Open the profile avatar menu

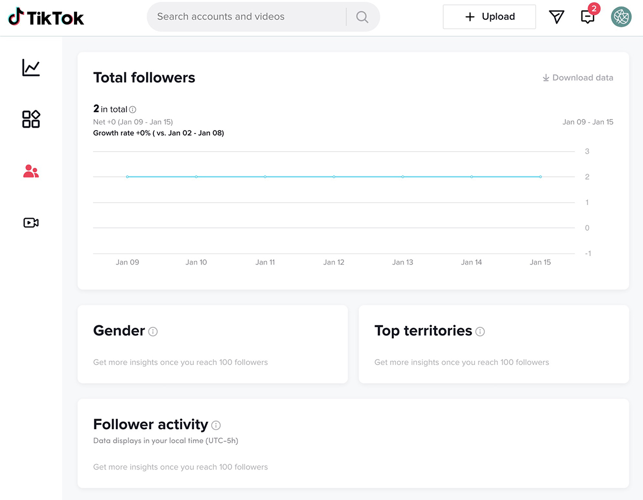click(x=621, y=17)
